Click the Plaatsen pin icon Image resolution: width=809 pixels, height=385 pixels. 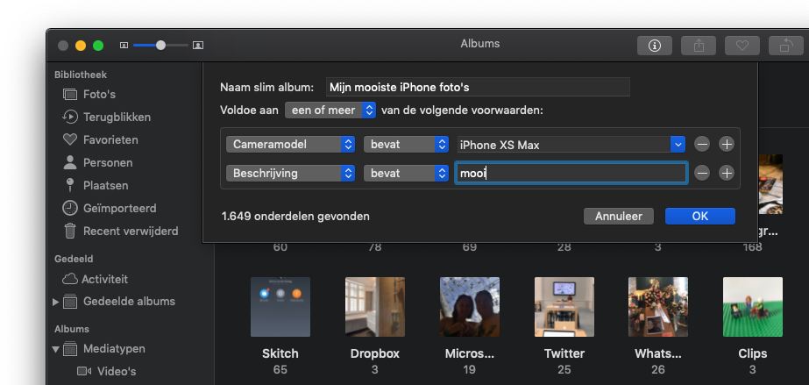pyautogui.click(x=69, y=185)
